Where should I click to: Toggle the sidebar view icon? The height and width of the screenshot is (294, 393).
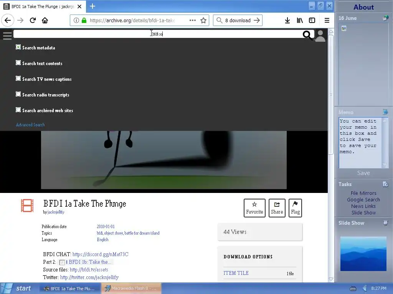coord(312,20)
